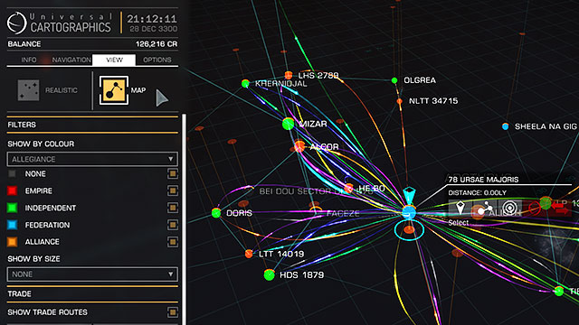Click the TRADE section header

(19, 293)
